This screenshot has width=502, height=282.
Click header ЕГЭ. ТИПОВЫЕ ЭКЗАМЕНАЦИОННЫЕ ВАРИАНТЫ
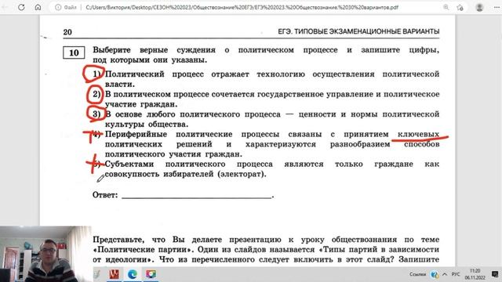358,31
